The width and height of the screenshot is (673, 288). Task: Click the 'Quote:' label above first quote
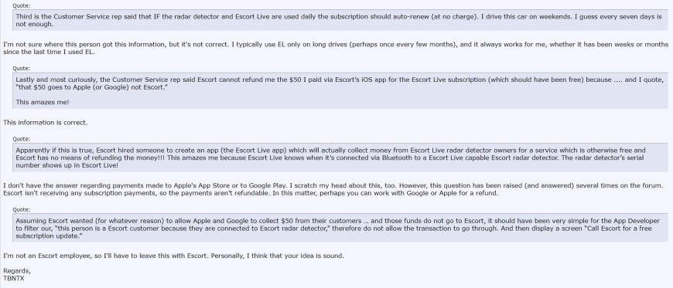(22, 6)
